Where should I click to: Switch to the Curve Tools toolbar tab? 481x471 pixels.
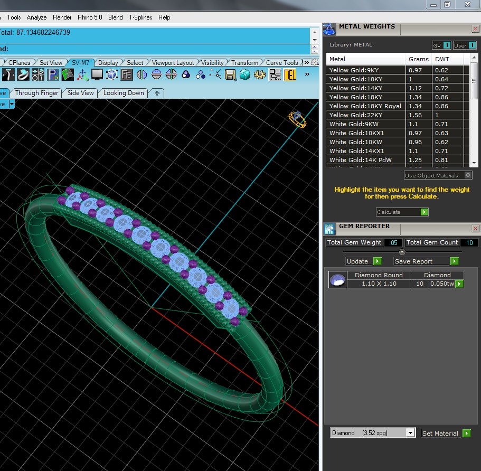(x=282, y=63)
